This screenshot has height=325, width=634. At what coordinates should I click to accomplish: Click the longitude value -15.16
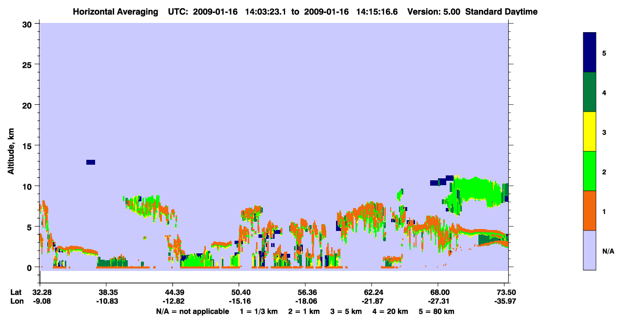(x=239, y=301)
